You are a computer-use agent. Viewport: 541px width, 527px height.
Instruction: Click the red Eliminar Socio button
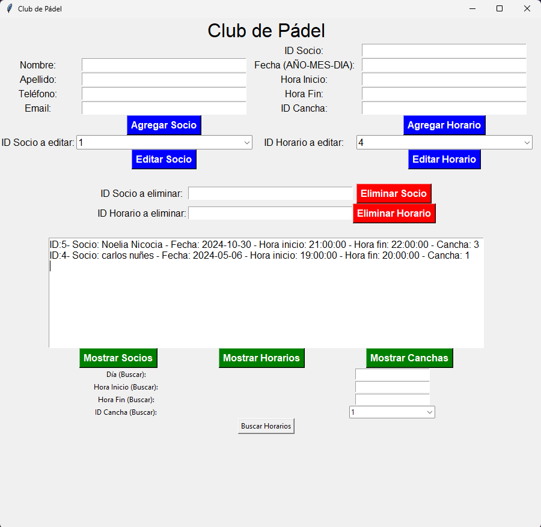pyautogui.click(x=394, y=193)
